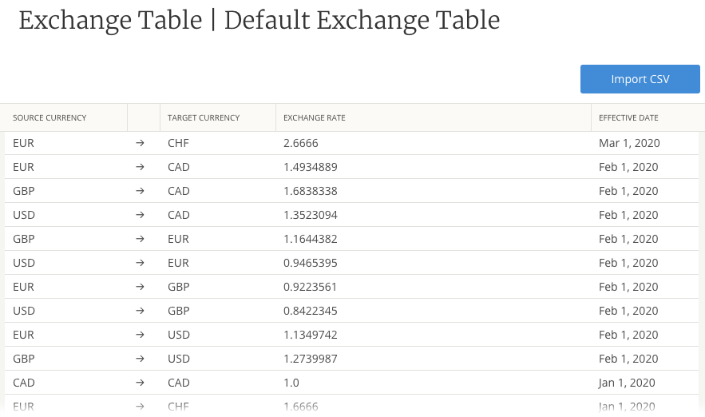Click the 1.1644382 exchange rate cell
The width and height of the screenshot is (705, 417).
coord(310,239)
